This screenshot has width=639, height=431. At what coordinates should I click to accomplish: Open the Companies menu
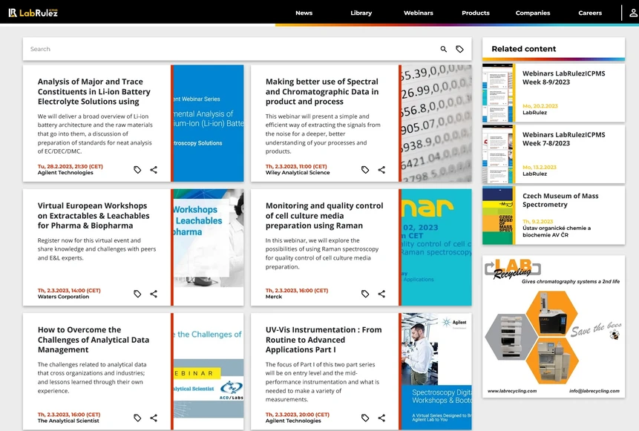(x=533, y=13)
